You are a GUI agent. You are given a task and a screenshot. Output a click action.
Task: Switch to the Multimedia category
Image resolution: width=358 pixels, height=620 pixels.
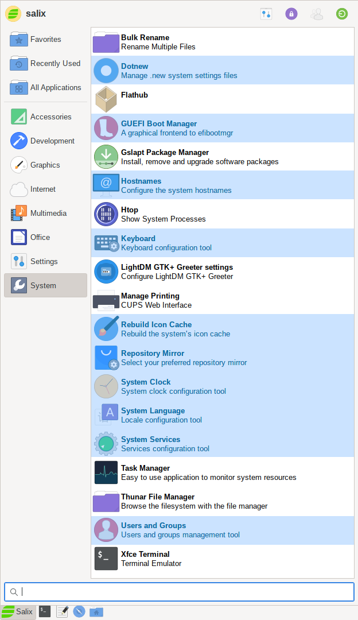[x=45, y=214]
